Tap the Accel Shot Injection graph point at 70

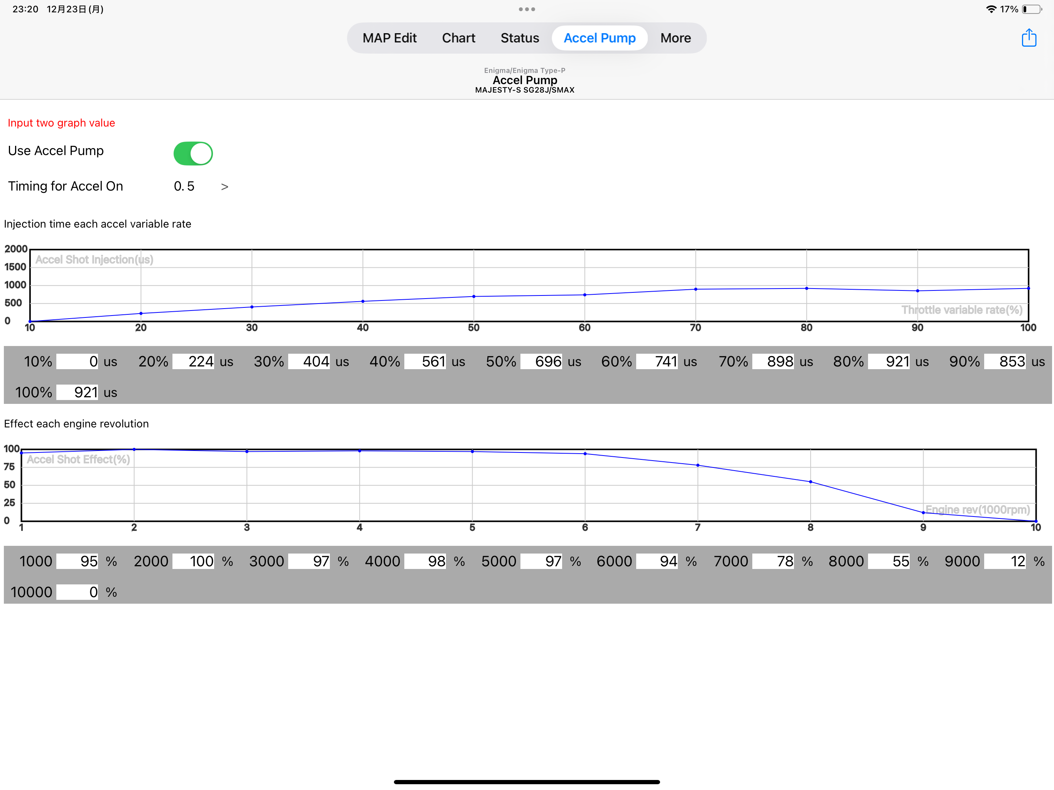point(696,289)
